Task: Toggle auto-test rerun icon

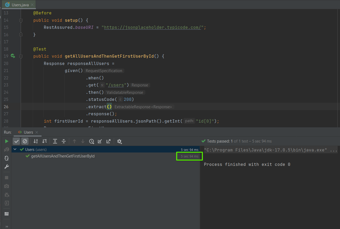Action: coord(7,158)
